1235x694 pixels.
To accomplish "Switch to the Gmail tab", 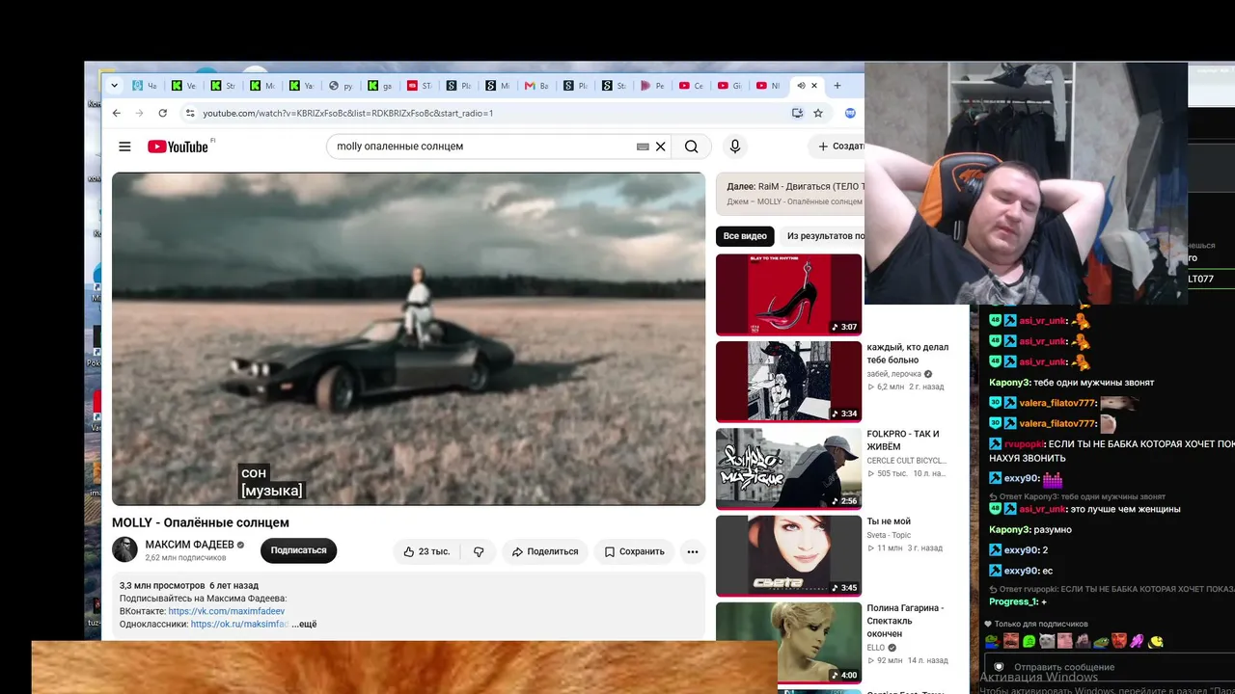I will (536, 86).
